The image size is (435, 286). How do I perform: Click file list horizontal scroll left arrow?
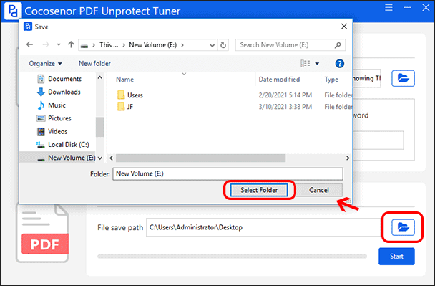click(x=111, y=158)
